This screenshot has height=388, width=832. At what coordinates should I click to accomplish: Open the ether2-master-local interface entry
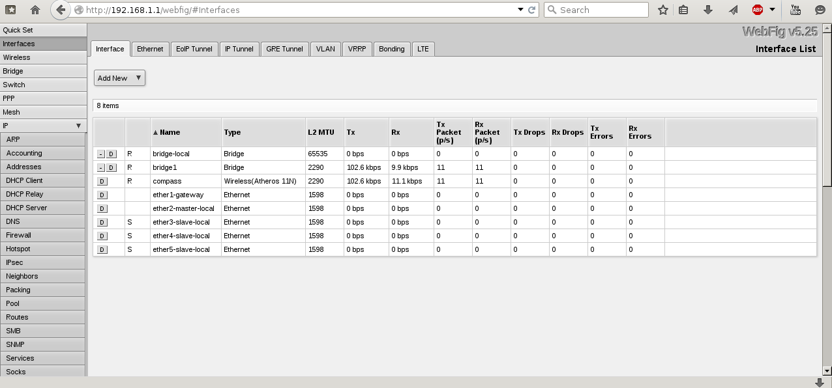[183, 209]
